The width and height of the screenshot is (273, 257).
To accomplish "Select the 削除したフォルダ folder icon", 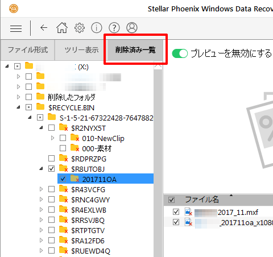I will [x=40, y=97].
